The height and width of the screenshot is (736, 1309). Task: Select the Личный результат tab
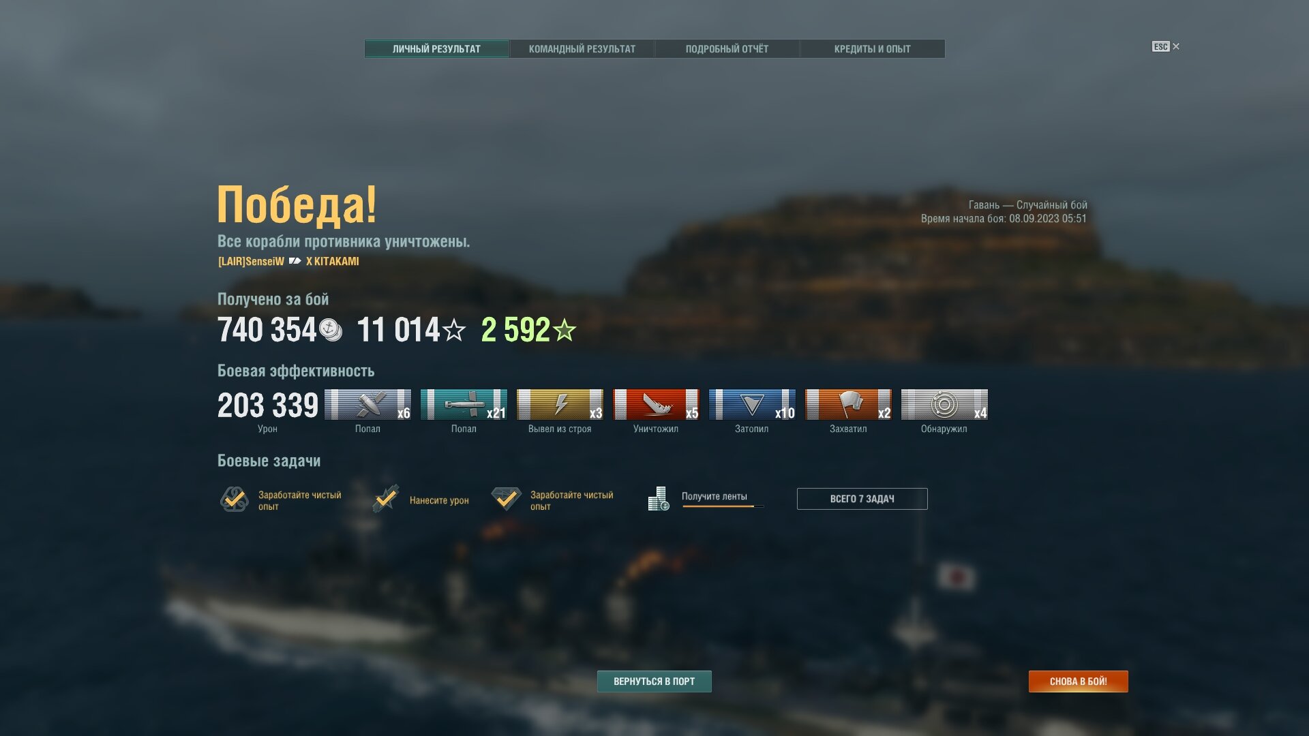click(436, 49)
